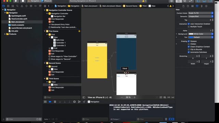This screenshot has height=123, width=219.
Task: Clear the console with trash icon
Action: click(166, 119)
